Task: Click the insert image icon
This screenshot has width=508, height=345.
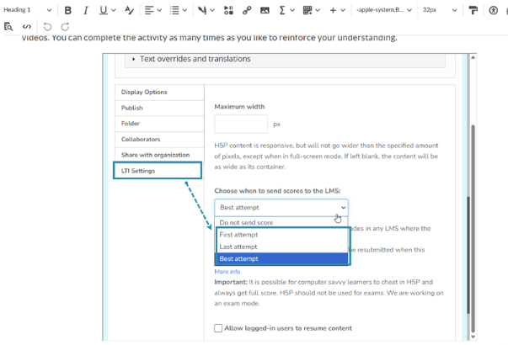Action: point(265,10)
